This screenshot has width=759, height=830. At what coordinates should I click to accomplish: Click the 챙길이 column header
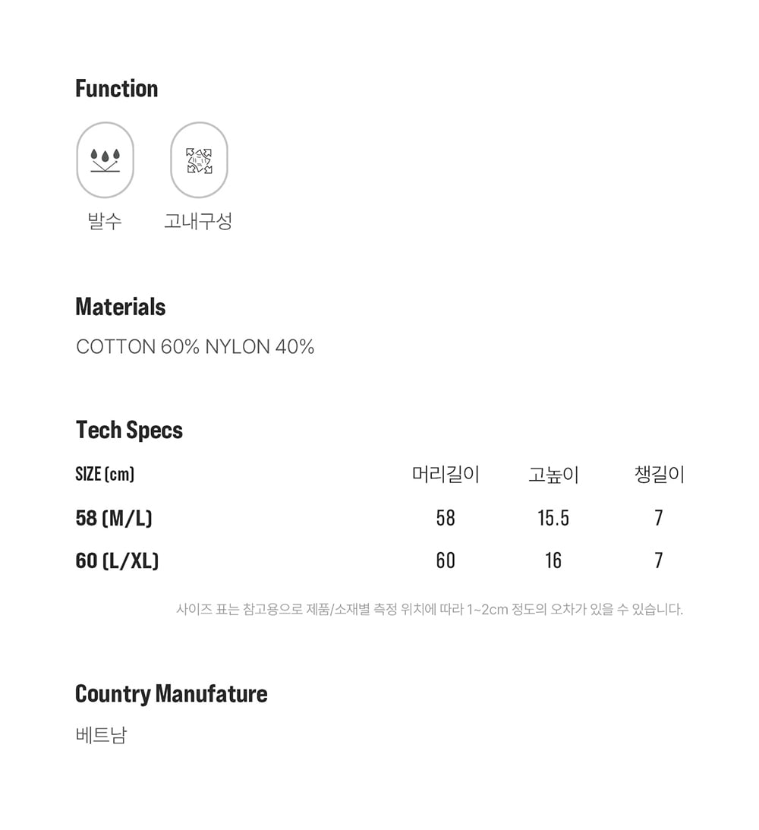(659, 475)
